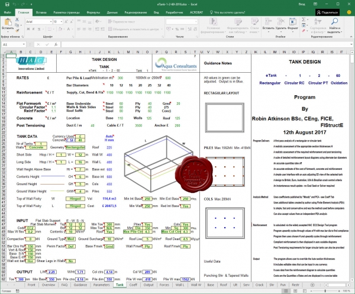Click the Поделиться (Share) button
This screenshot has width=355, height=294.
click(x=327, y=12)
